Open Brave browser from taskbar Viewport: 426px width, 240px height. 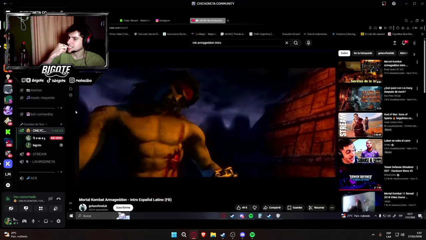(x=203, y=235)
